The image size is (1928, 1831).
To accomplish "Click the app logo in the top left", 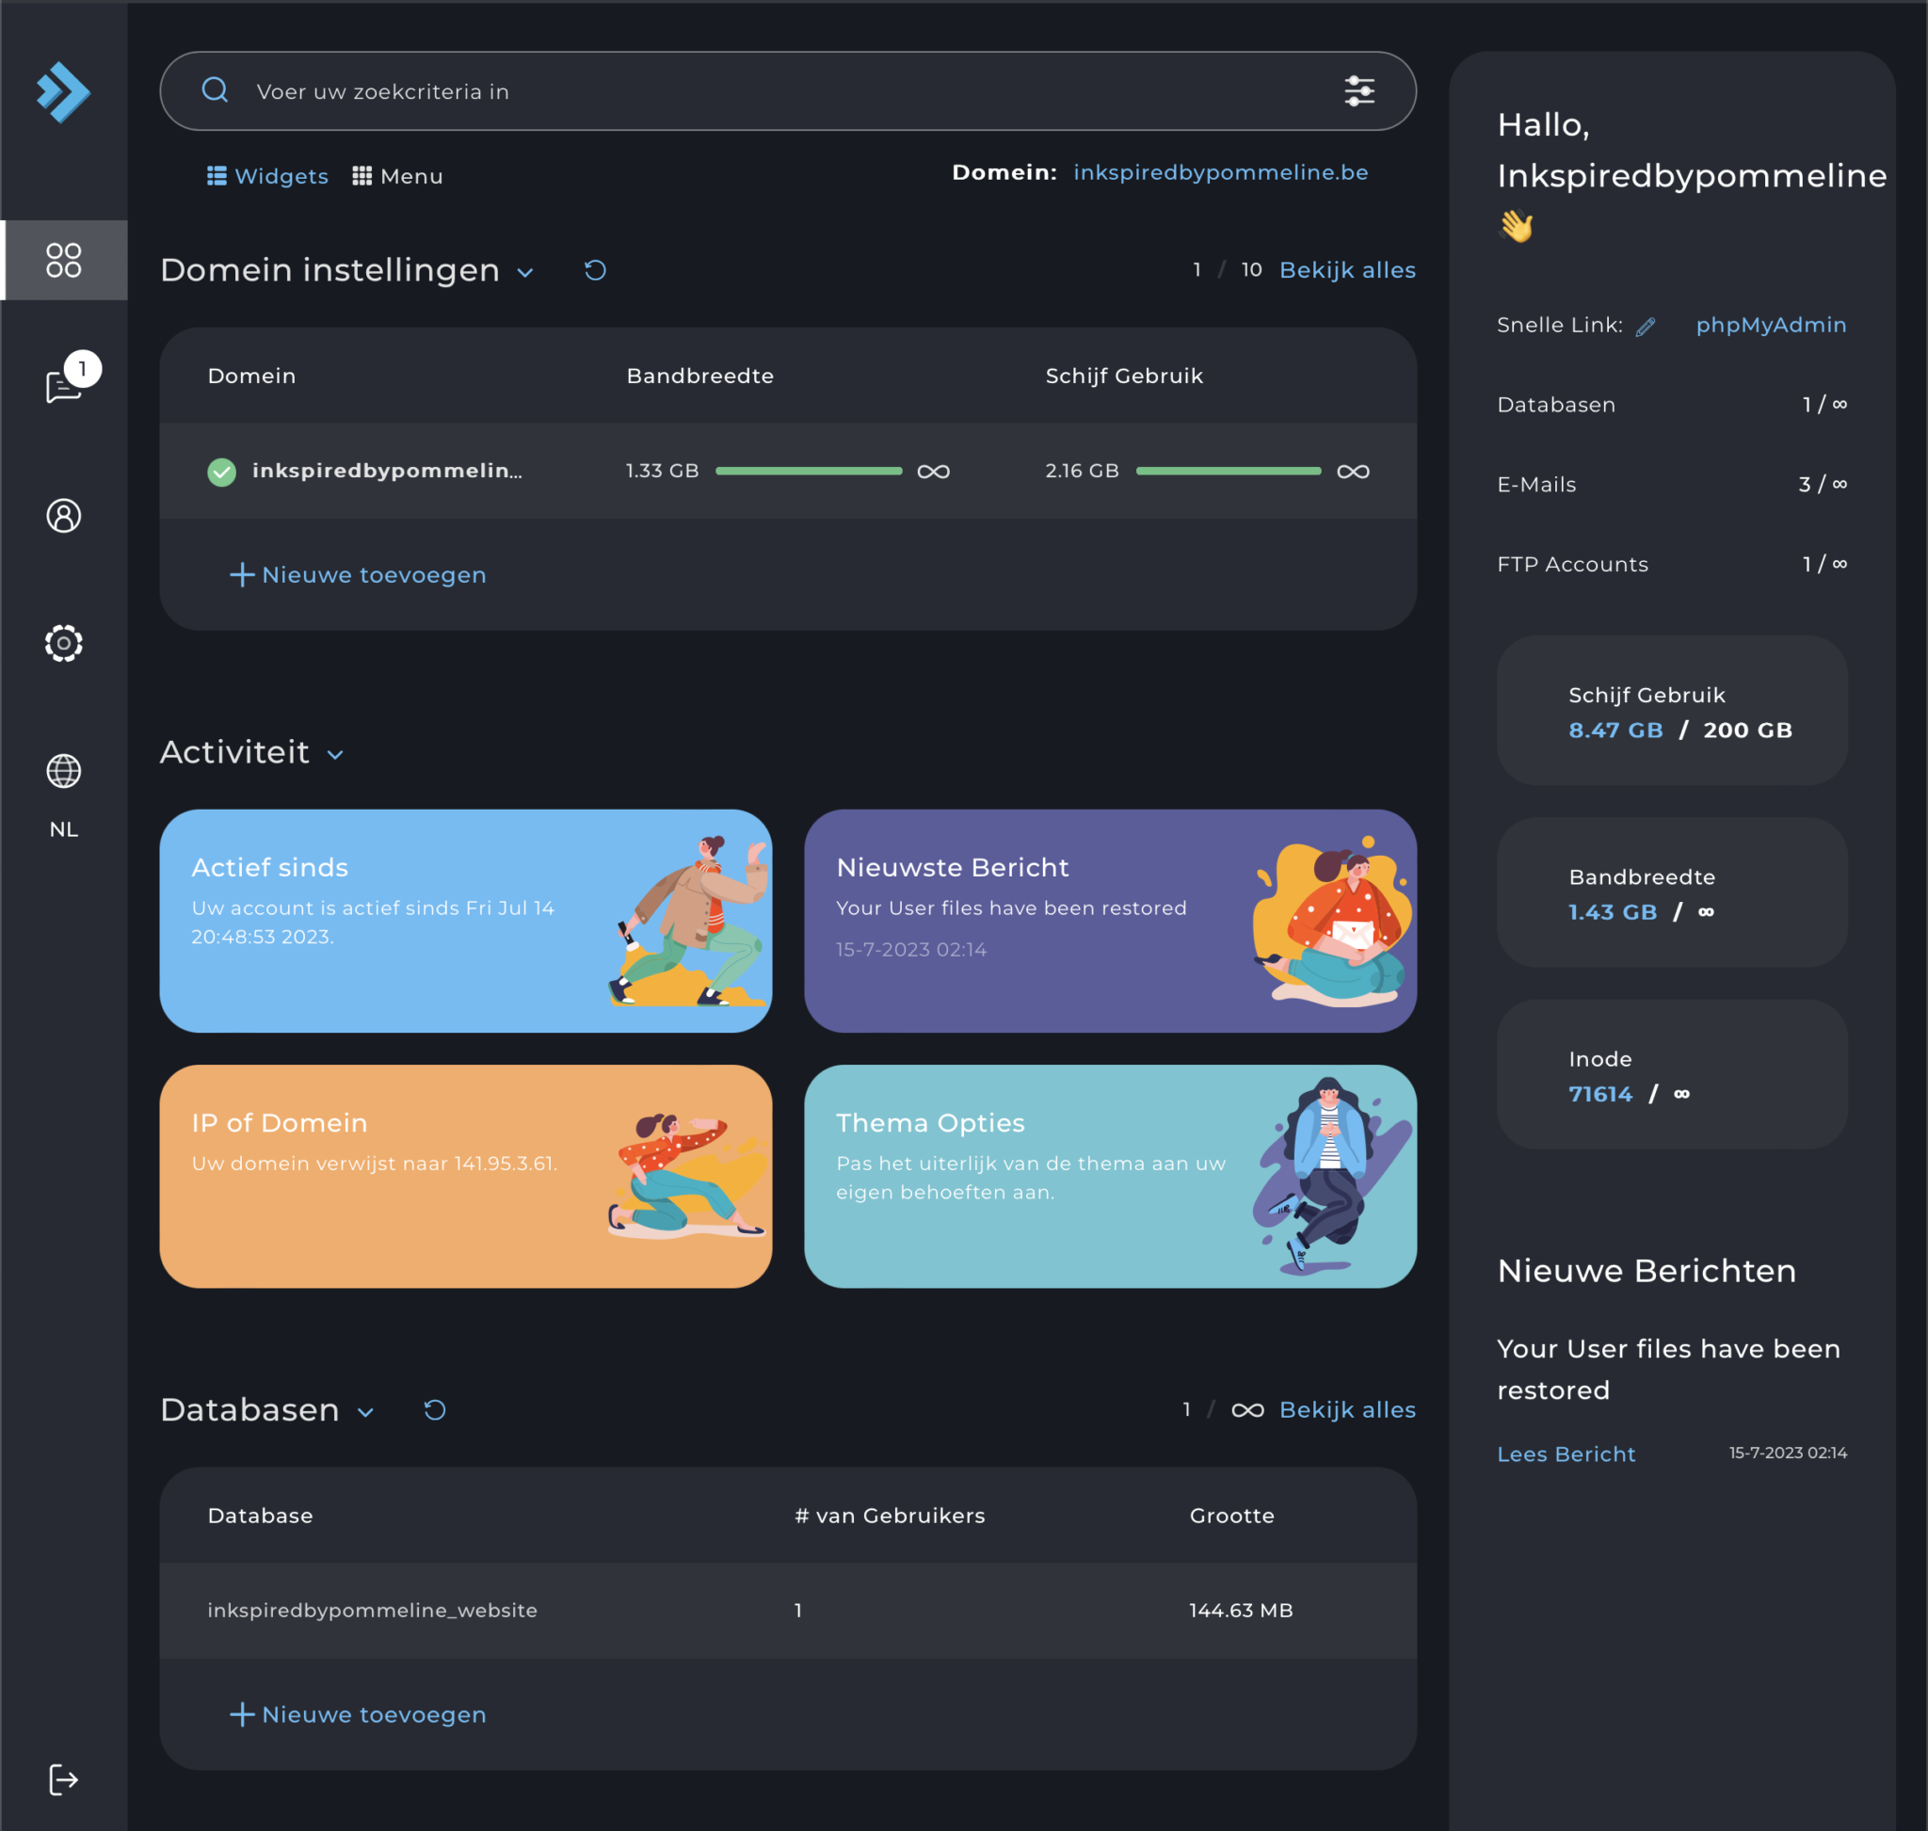I will [x=63, y=90].
